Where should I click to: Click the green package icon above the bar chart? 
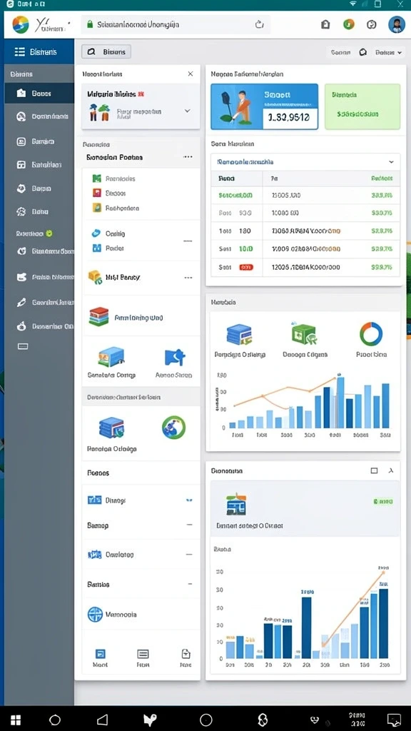(305, 334)
